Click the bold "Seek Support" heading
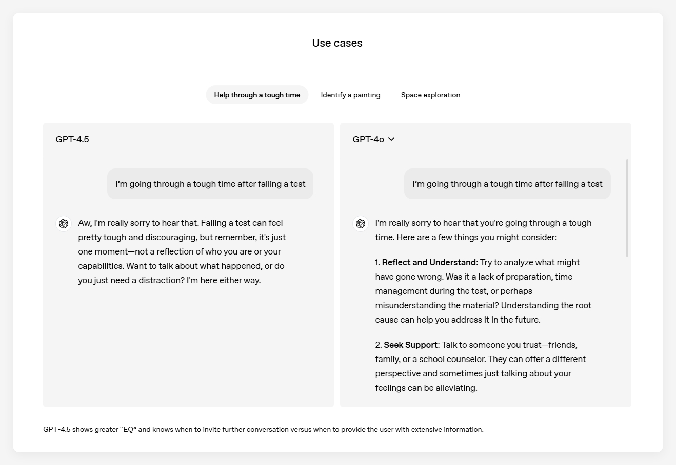 coord(410,345)
